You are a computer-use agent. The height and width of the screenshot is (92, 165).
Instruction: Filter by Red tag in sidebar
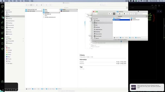tap(9, 48)
